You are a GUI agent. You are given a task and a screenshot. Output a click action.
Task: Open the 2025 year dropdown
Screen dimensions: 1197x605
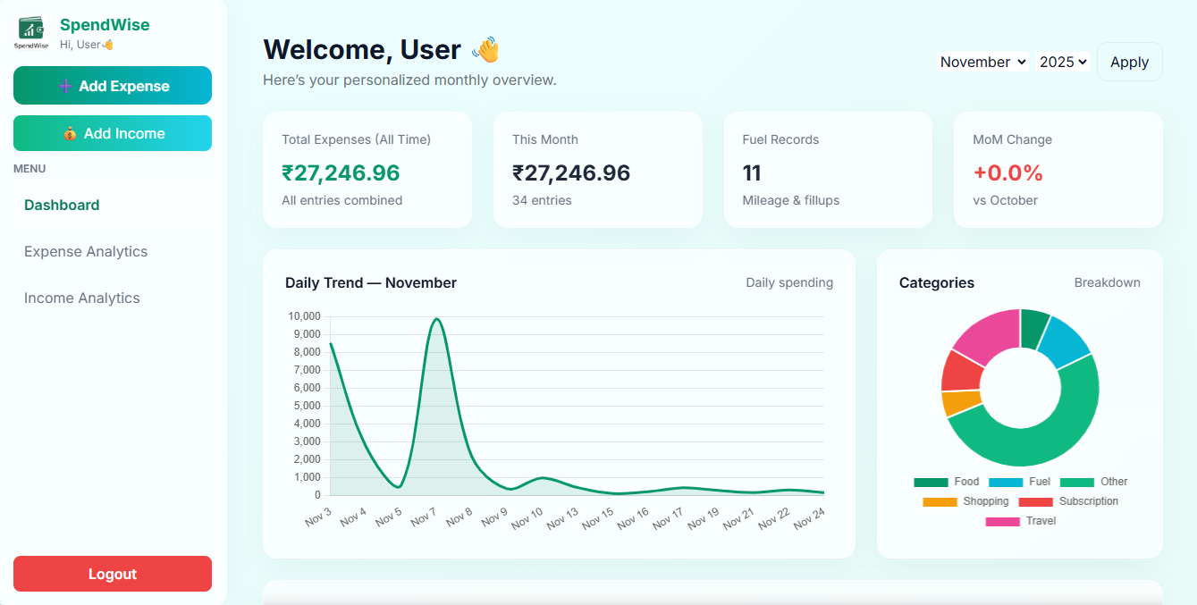click(1062, 62)
